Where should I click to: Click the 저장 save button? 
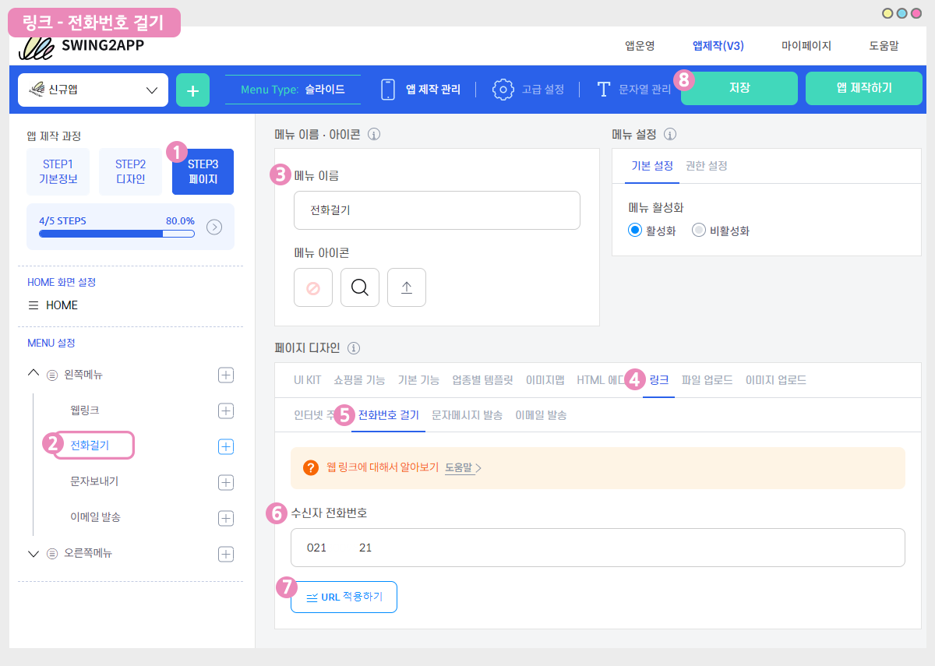pos(738,88)
